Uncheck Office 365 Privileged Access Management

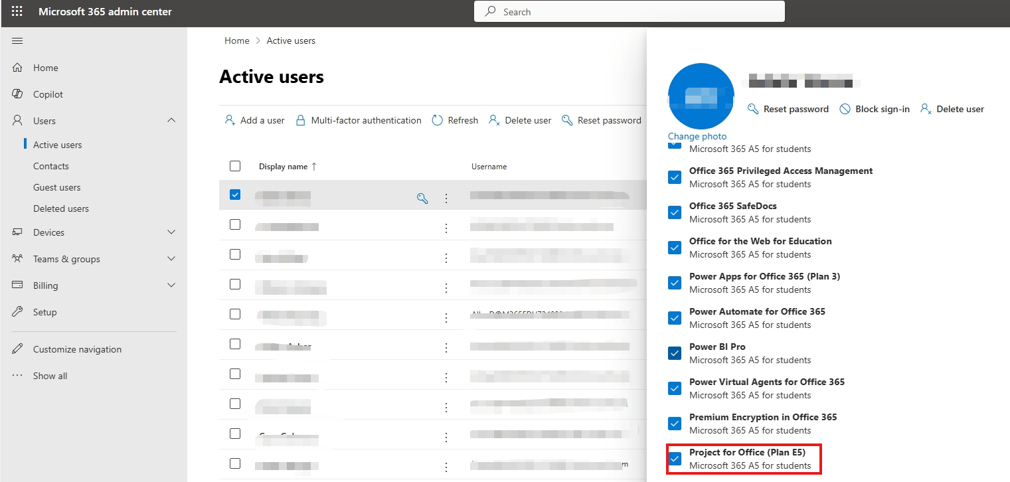click(x=675, y=177)
